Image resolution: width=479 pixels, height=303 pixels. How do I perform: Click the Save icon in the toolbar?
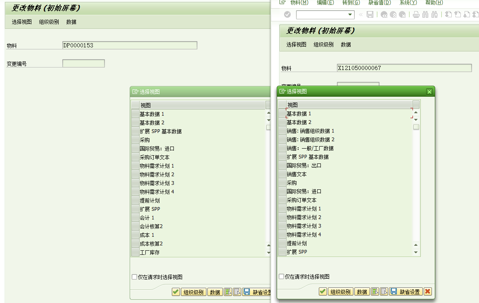click(x=370, y=14)
